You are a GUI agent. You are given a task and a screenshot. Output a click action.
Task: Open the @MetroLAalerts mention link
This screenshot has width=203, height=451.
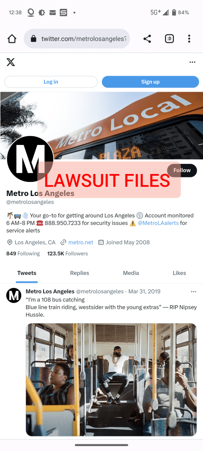(158, 223)
